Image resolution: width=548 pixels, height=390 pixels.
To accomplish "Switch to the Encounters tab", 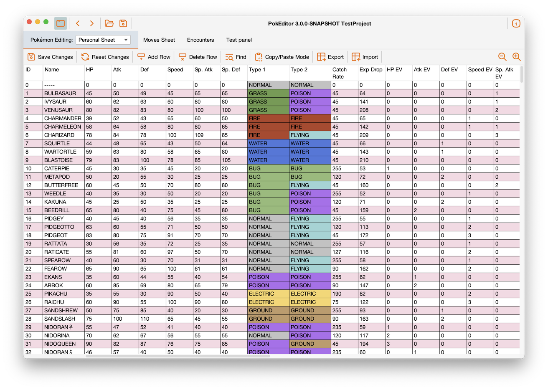I will (200, 40).
